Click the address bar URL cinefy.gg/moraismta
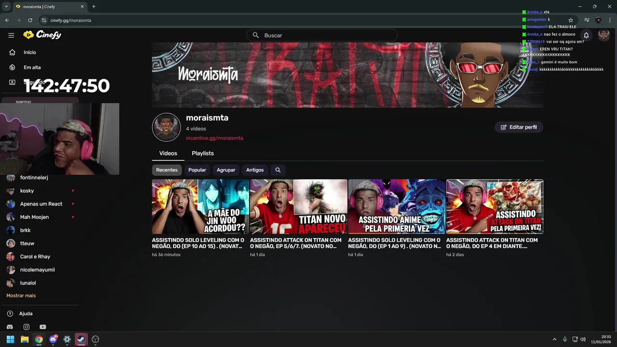This screenshot has height=347, width=617. tap(70, 20)
